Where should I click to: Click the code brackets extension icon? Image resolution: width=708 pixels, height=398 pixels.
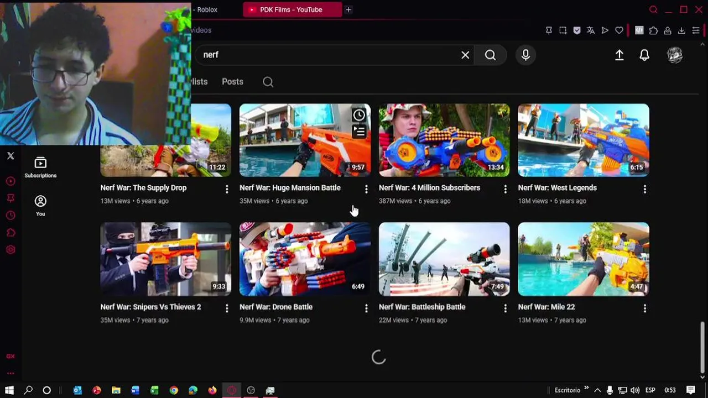[x=639, y=30]
